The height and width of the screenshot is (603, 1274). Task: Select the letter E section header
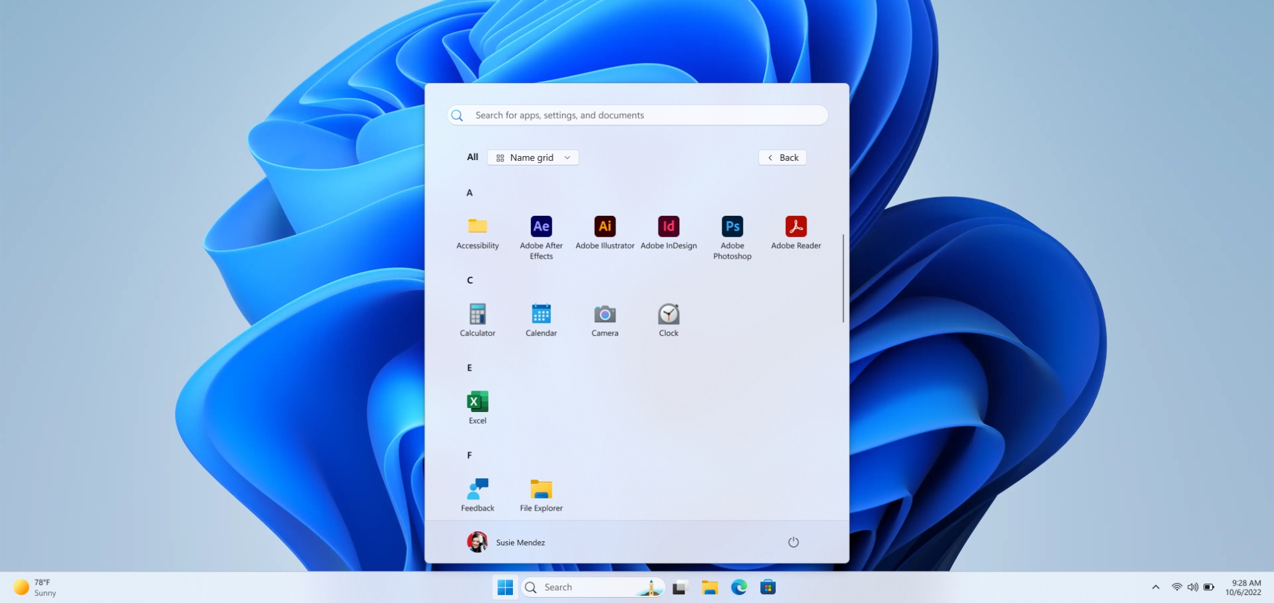(469, 368)
